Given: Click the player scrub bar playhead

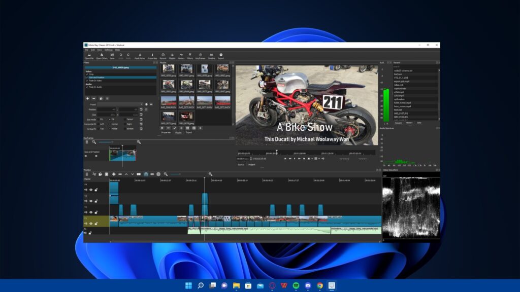Looking at the screenshot, I should (x=277, y=153).
